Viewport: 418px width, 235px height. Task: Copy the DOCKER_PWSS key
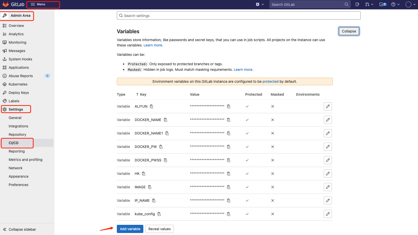click(x=165, y=160)
